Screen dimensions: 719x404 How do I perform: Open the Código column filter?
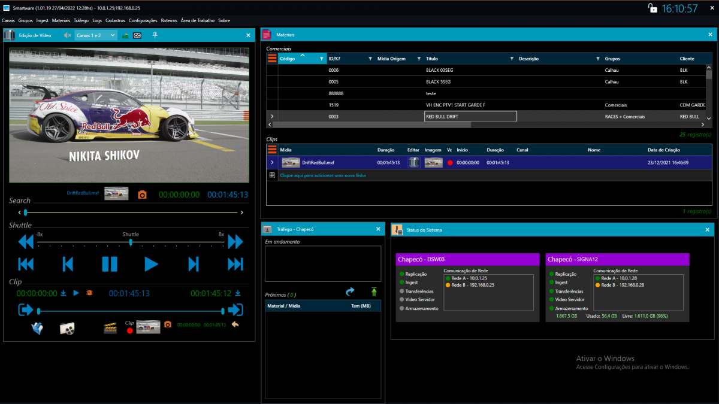tap(322, 59)
